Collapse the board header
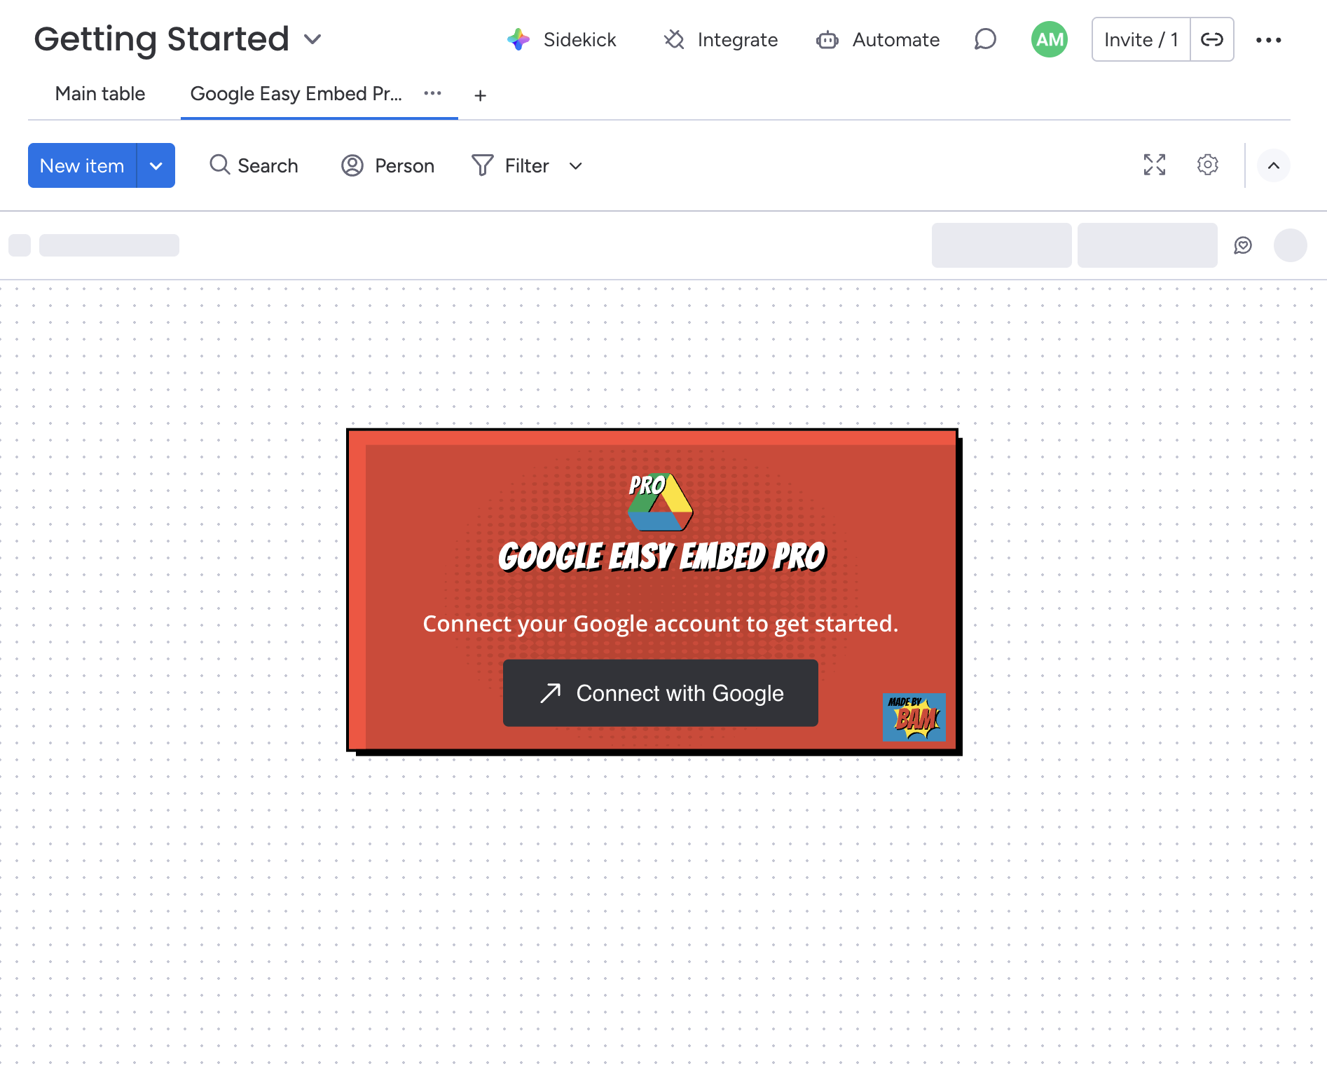The width and height of the screenshot is (1327, 1078). 1274,165
